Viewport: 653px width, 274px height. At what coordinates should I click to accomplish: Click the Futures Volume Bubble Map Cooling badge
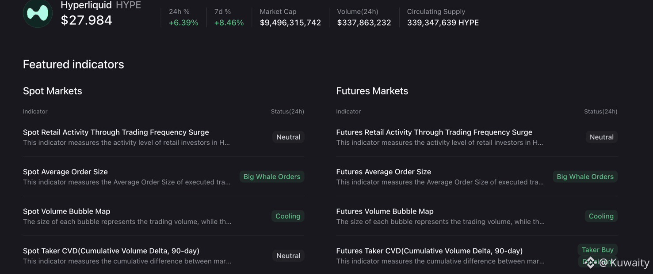pyautogui.click(x=601, y=216)
